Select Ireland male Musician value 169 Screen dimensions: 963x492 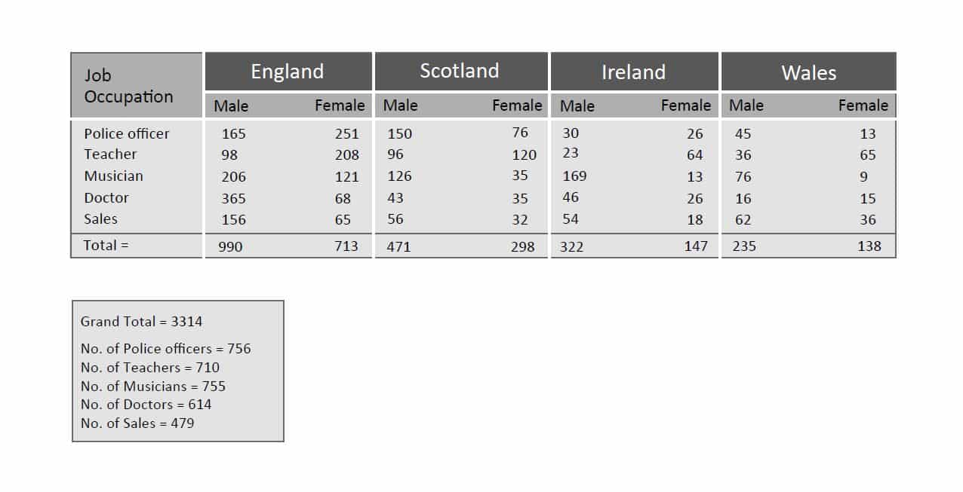tap(574, 176)
